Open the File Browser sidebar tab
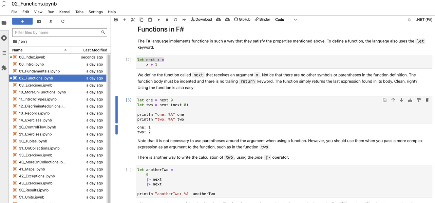Screen dimensions: 435x203 [x=4, y=23]
